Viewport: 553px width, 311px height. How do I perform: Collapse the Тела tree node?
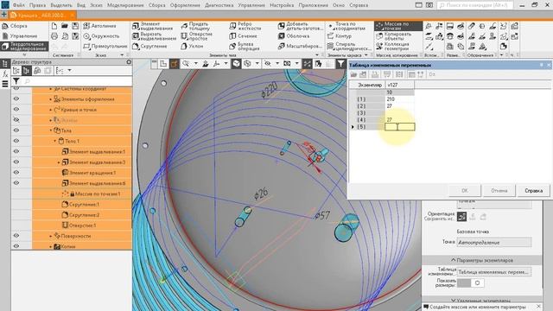[50, 130]
